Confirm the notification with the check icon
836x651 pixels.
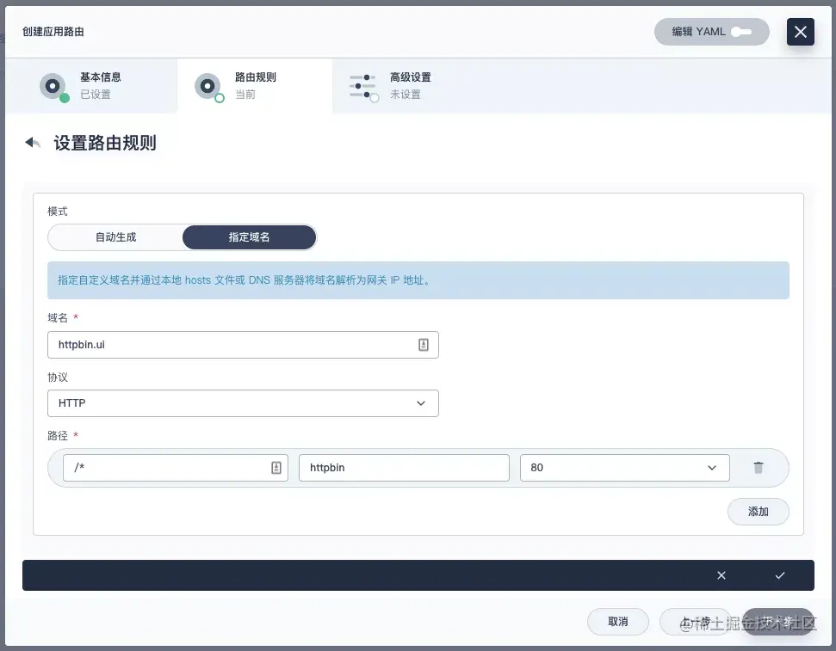(x=780, y=575)
